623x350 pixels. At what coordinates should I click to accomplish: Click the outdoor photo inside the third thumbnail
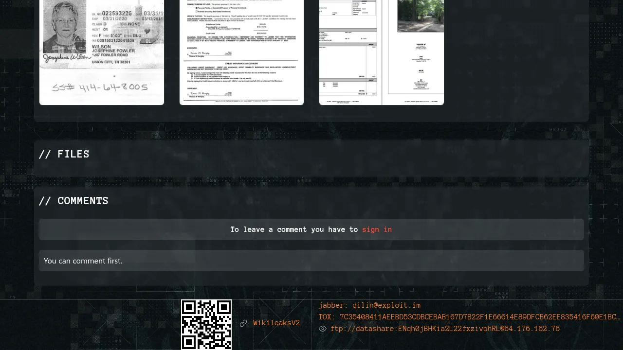tap(421, 16)
